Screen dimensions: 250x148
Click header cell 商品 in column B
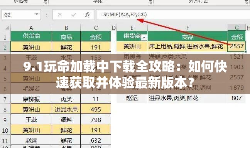66,36
